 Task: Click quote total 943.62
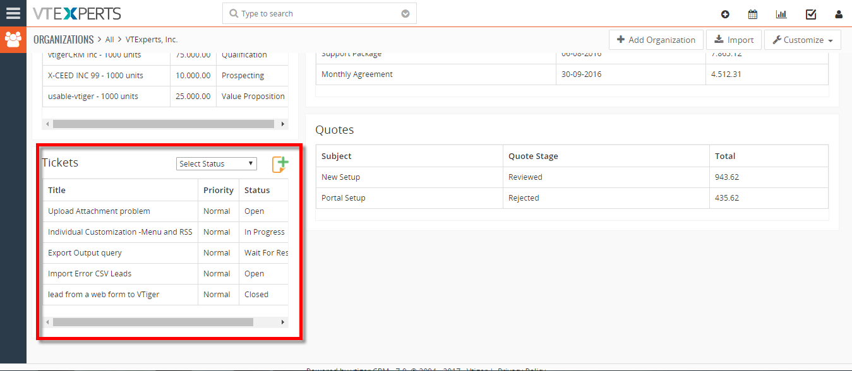(727, 177)
